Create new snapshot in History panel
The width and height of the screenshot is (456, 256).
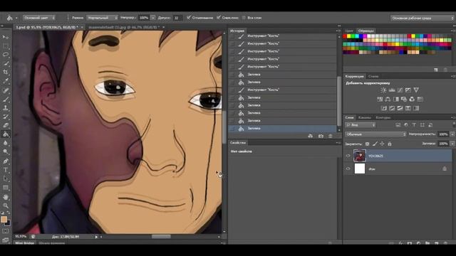(x=321, y=136)
